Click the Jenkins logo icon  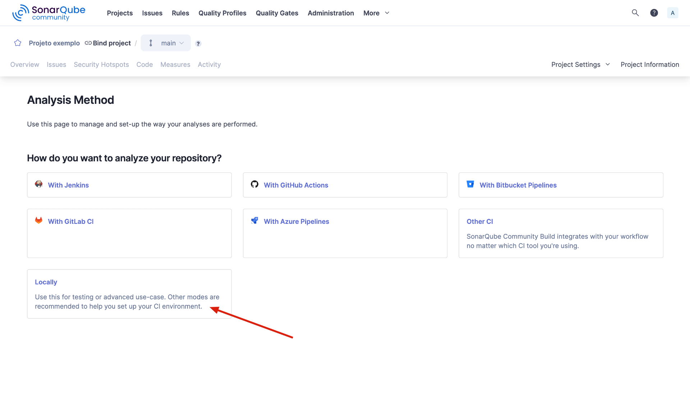[39, 184]
